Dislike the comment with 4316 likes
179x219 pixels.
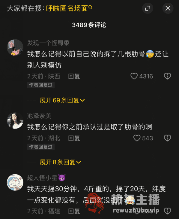(167, 76)
